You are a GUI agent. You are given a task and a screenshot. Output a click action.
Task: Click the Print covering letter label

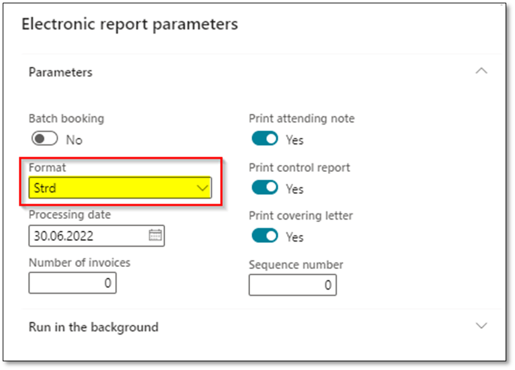click(300, 215)
